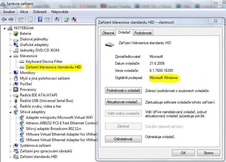Image resolution: width=226 pixels, height=162 pixels.
Task: Click the Zařízení standardu HID device icon
Action: [x=16, y=157]
